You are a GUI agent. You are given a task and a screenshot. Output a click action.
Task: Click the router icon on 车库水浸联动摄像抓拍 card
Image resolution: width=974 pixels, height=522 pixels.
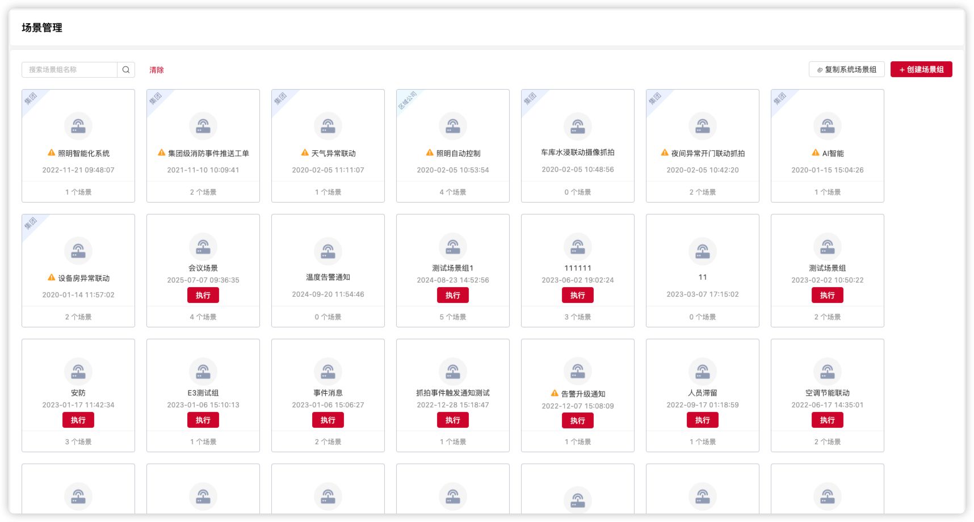coord(578,127)
